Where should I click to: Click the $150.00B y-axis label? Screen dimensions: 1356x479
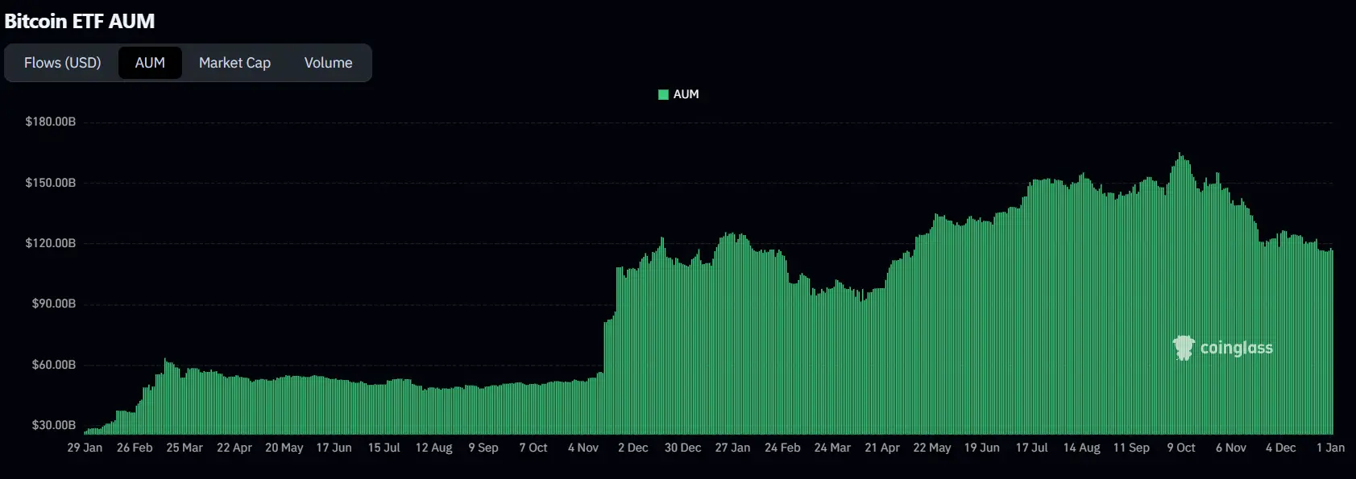(x=51, y=183)
